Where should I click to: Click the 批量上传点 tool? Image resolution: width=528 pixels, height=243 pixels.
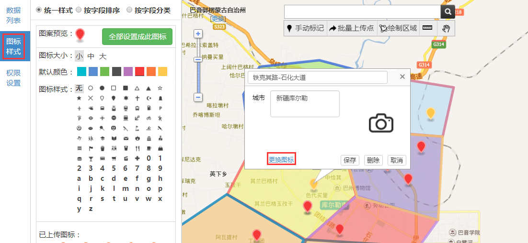(352, 28)
